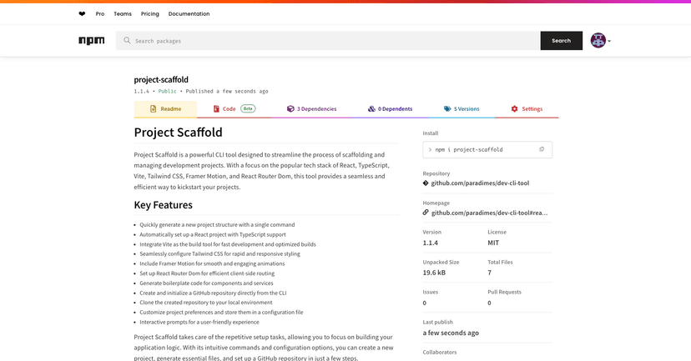Click the repository git icon

click(426, 183)
